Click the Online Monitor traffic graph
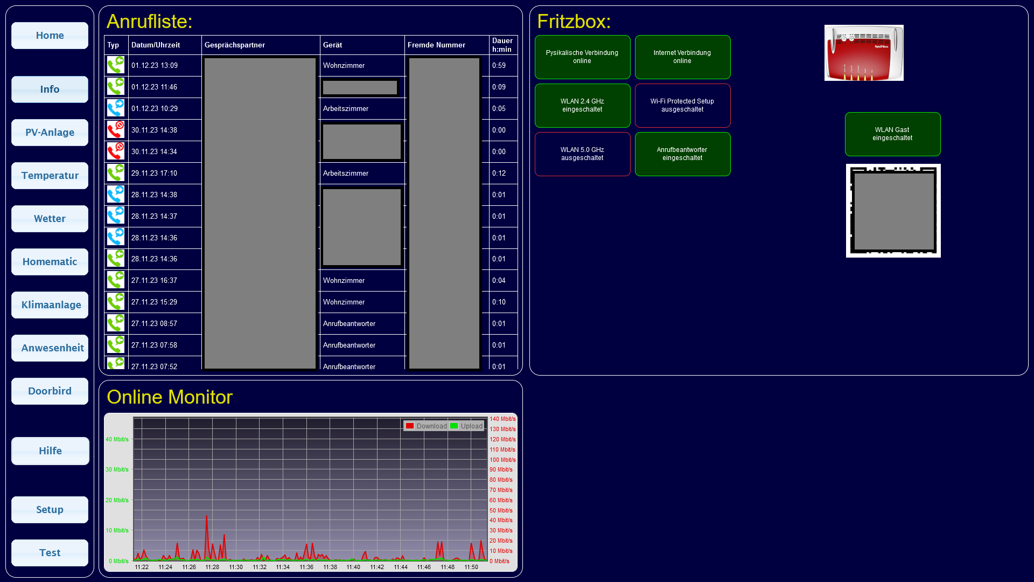 pos(311,492)
